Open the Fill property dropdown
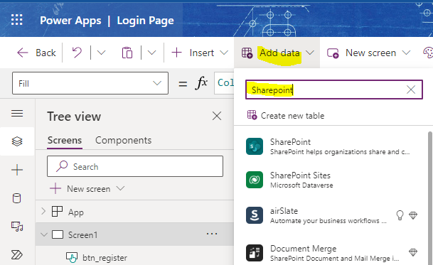 click(x=90, y=83)
